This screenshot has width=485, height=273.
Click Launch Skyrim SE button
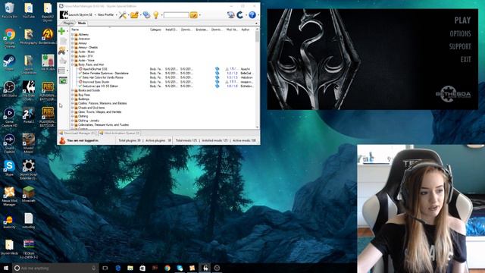tap(76, 14)
